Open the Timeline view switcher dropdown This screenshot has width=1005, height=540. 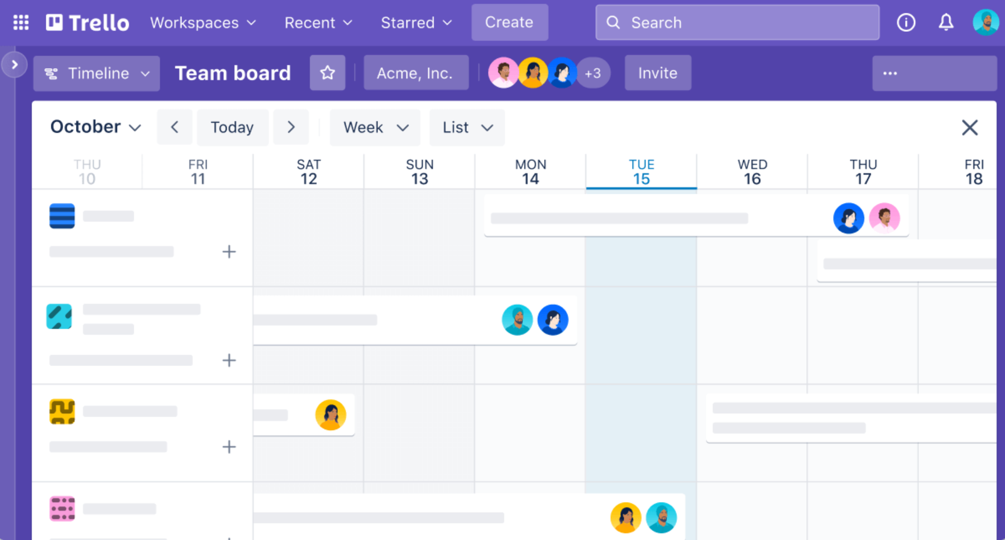(x=97, y=73)
